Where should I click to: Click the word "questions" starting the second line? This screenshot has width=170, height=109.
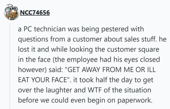click(x=33, y=39)
